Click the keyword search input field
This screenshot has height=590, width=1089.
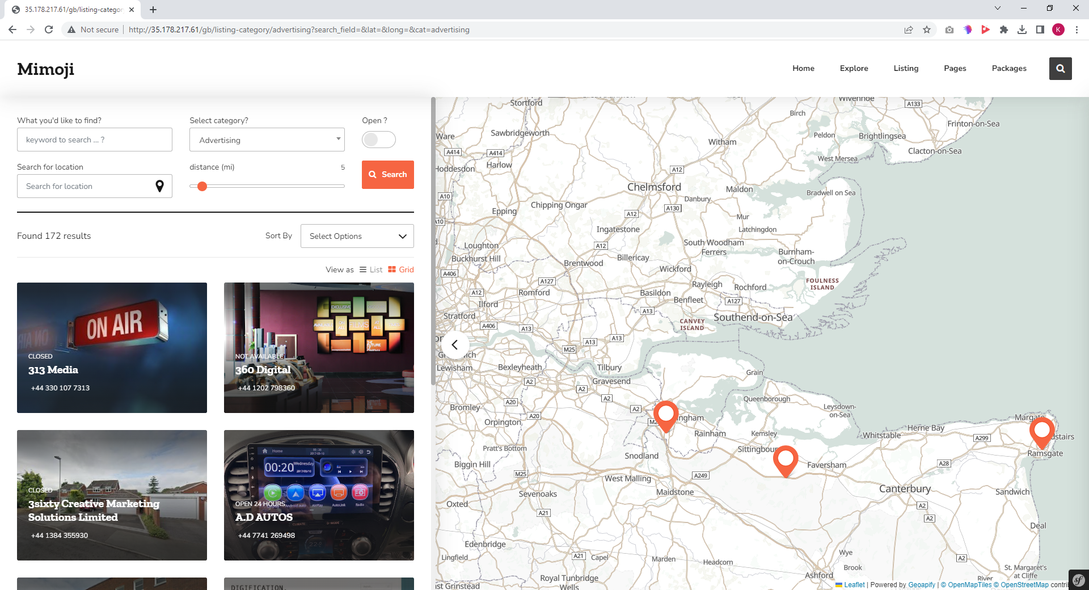(x=95, y=140)
